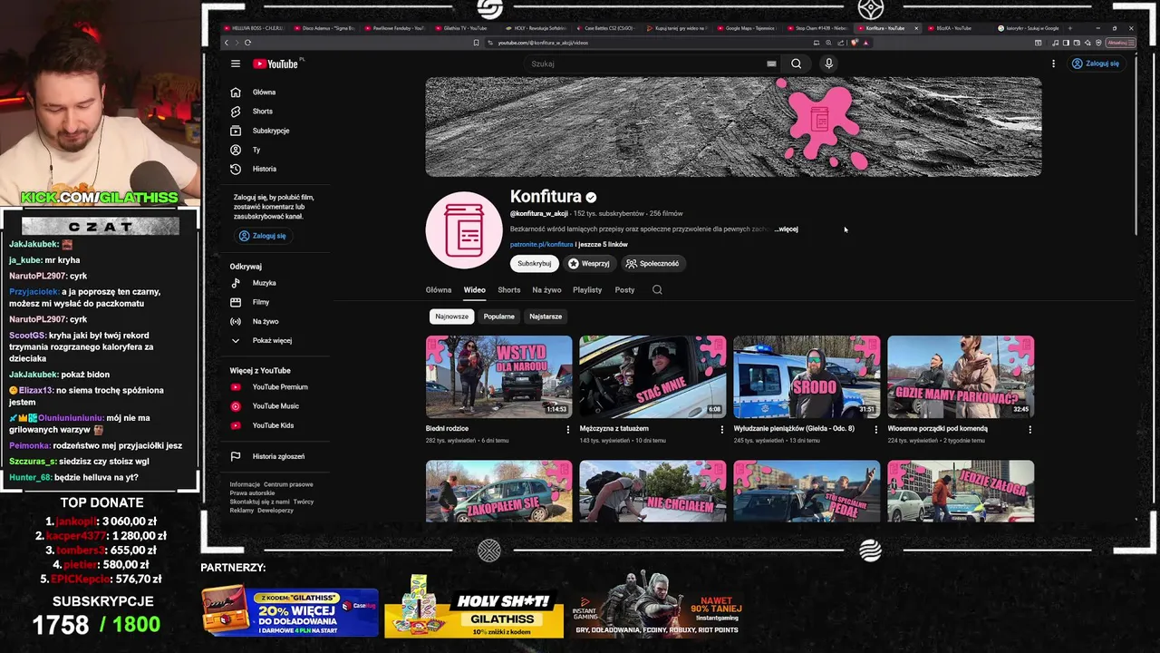
Task: Open Ty section in the sidebar
Action: click(246, 150)
